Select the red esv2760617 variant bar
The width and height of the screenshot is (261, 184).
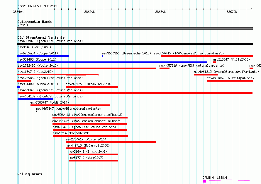(x=111, y=142)
